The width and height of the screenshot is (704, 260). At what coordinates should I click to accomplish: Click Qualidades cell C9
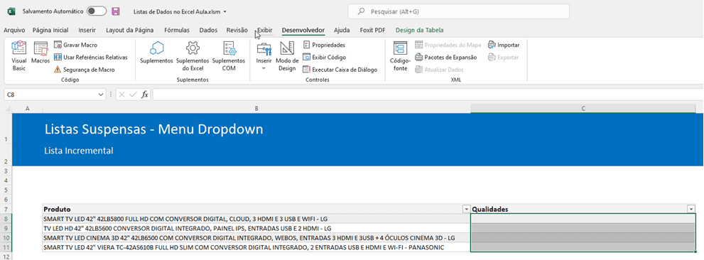pyautogui.click(x=583, y=228)
